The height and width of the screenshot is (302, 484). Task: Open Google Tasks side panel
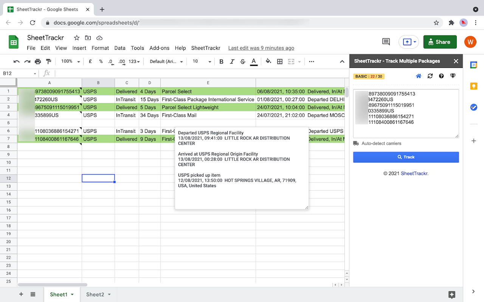(x=473, y=107)
